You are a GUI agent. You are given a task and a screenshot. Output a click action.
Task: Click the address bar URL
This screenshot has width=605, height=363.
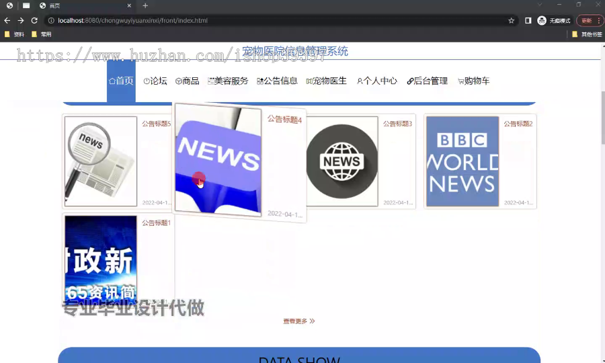click(132, 20)
